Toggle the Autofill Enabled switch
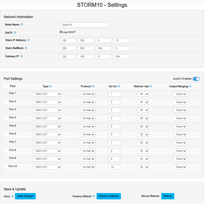Image resolution: width=206 pixels, height=204 pixels. [x=196, y=79]
